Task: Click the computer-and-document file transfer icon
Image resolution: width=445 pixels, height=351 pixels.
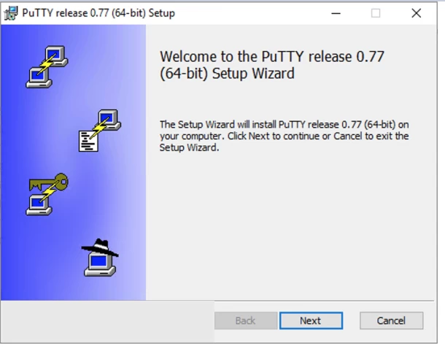Action: (x=100, y=131)
